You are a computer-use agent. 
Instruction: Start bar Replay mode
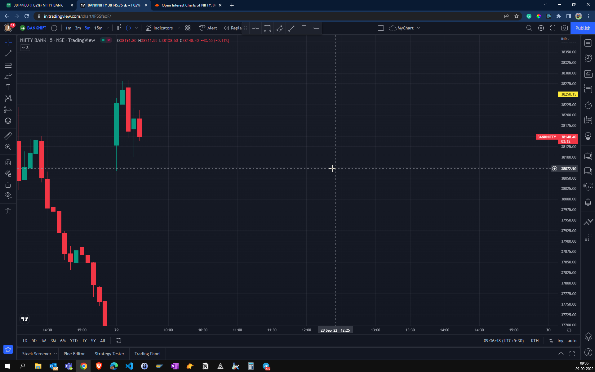click(233, 28)
